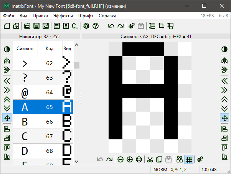This screenshot has width=231, height=174.
Task: Redo using the top toolbar arrow
Action: tap(120, 26)
